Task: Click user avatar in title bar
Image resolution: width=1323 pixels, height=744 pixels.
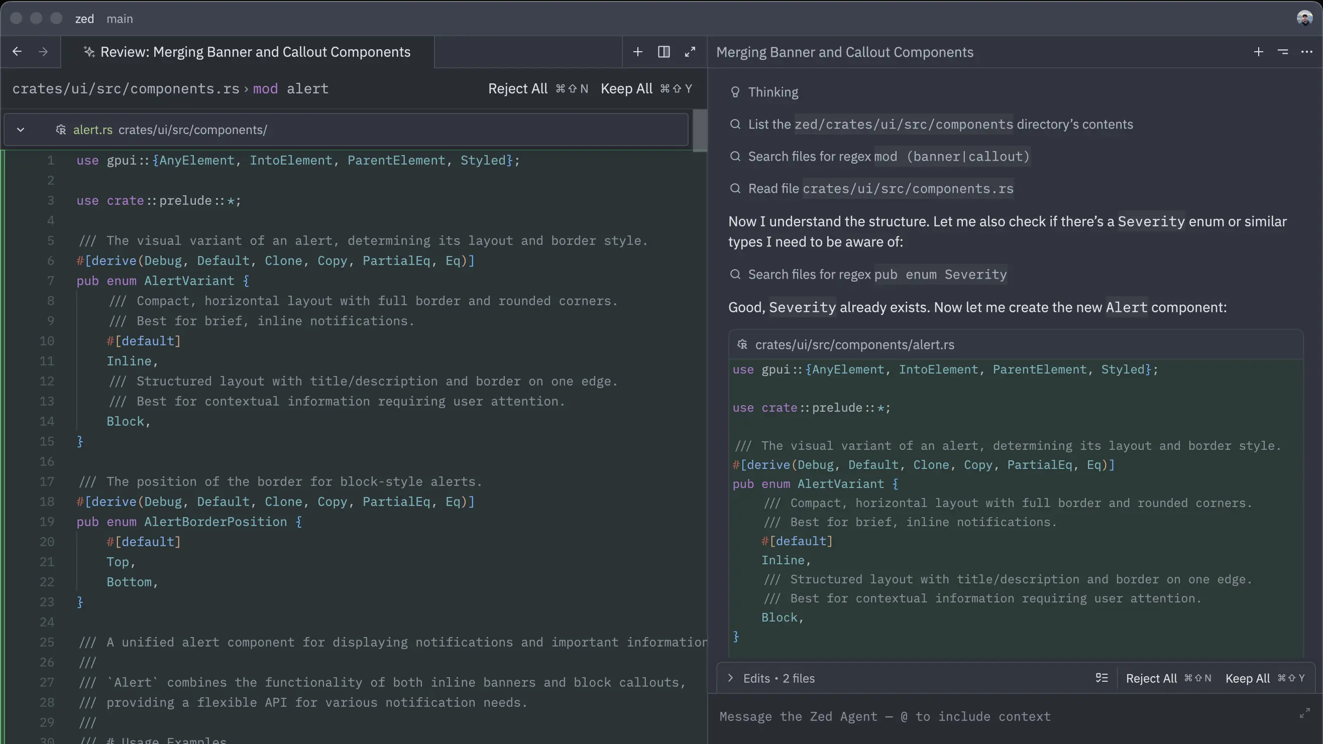Action: pyautogui.click(x=1304, y=19)
